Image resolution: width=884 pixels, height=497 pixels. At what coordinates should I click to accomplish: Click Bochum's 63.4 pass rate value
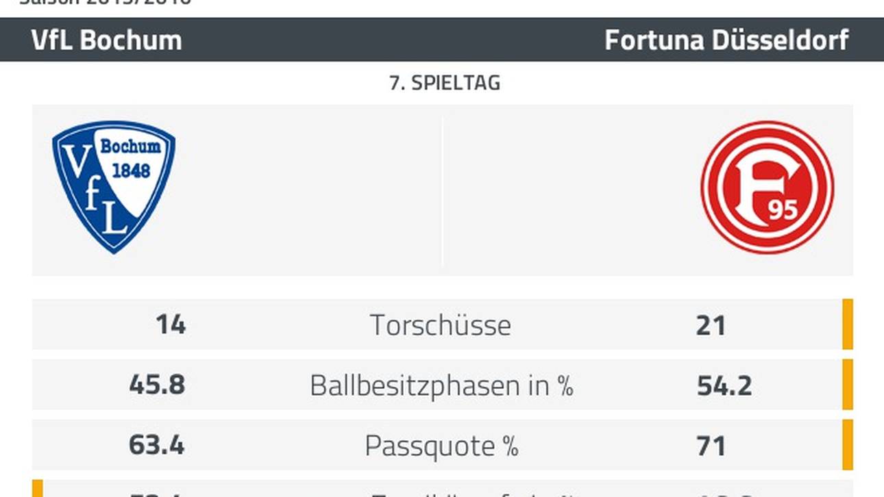pyautogui.click(x=157, y=446)
